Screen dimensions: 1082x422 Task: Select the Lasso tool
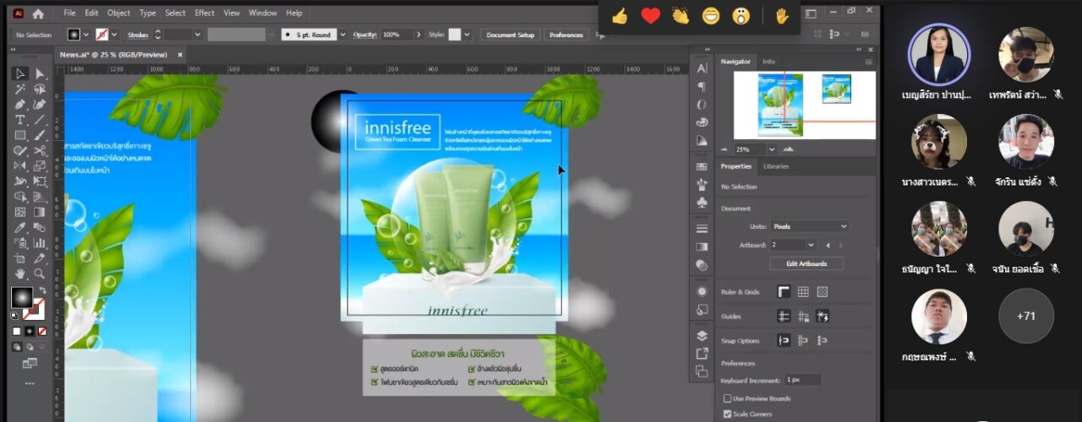pyautogui.click(x=39, y=89)
